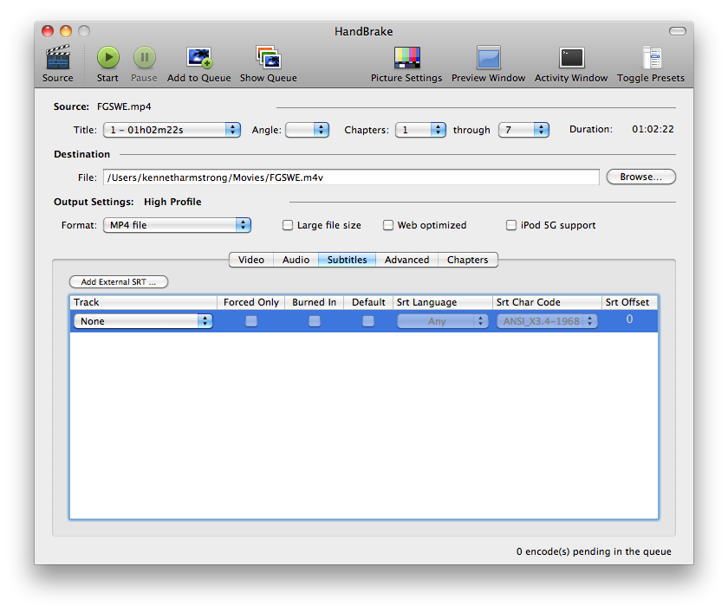Image resolution: width=728 pixels, height=612 pixels.
Task: Switch to the Advanced tab
Action: [406, 260]
